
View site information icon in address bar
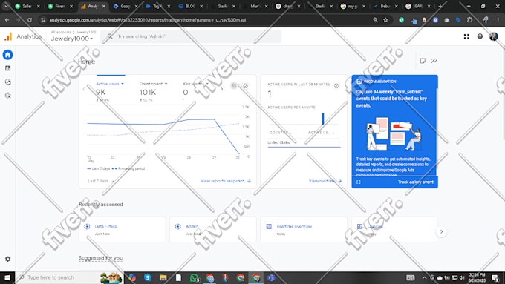click(x=43, y=20)
